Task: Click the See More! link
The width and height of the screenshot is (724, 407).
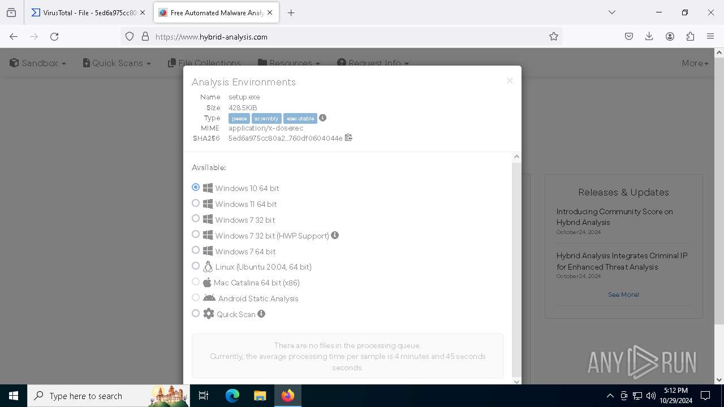Action: tap(623, 295)
